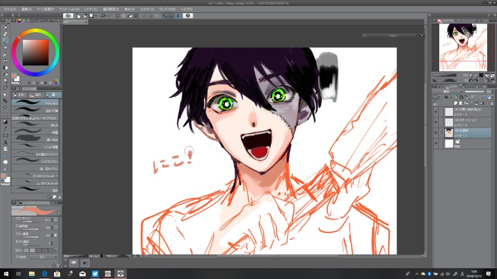Viewport: 497px width, 279px height.
Task: Open the 編集(E) menu
Action: coord(26,9)
